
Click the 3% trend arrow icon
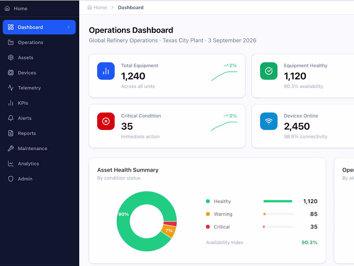pos(226,116)
